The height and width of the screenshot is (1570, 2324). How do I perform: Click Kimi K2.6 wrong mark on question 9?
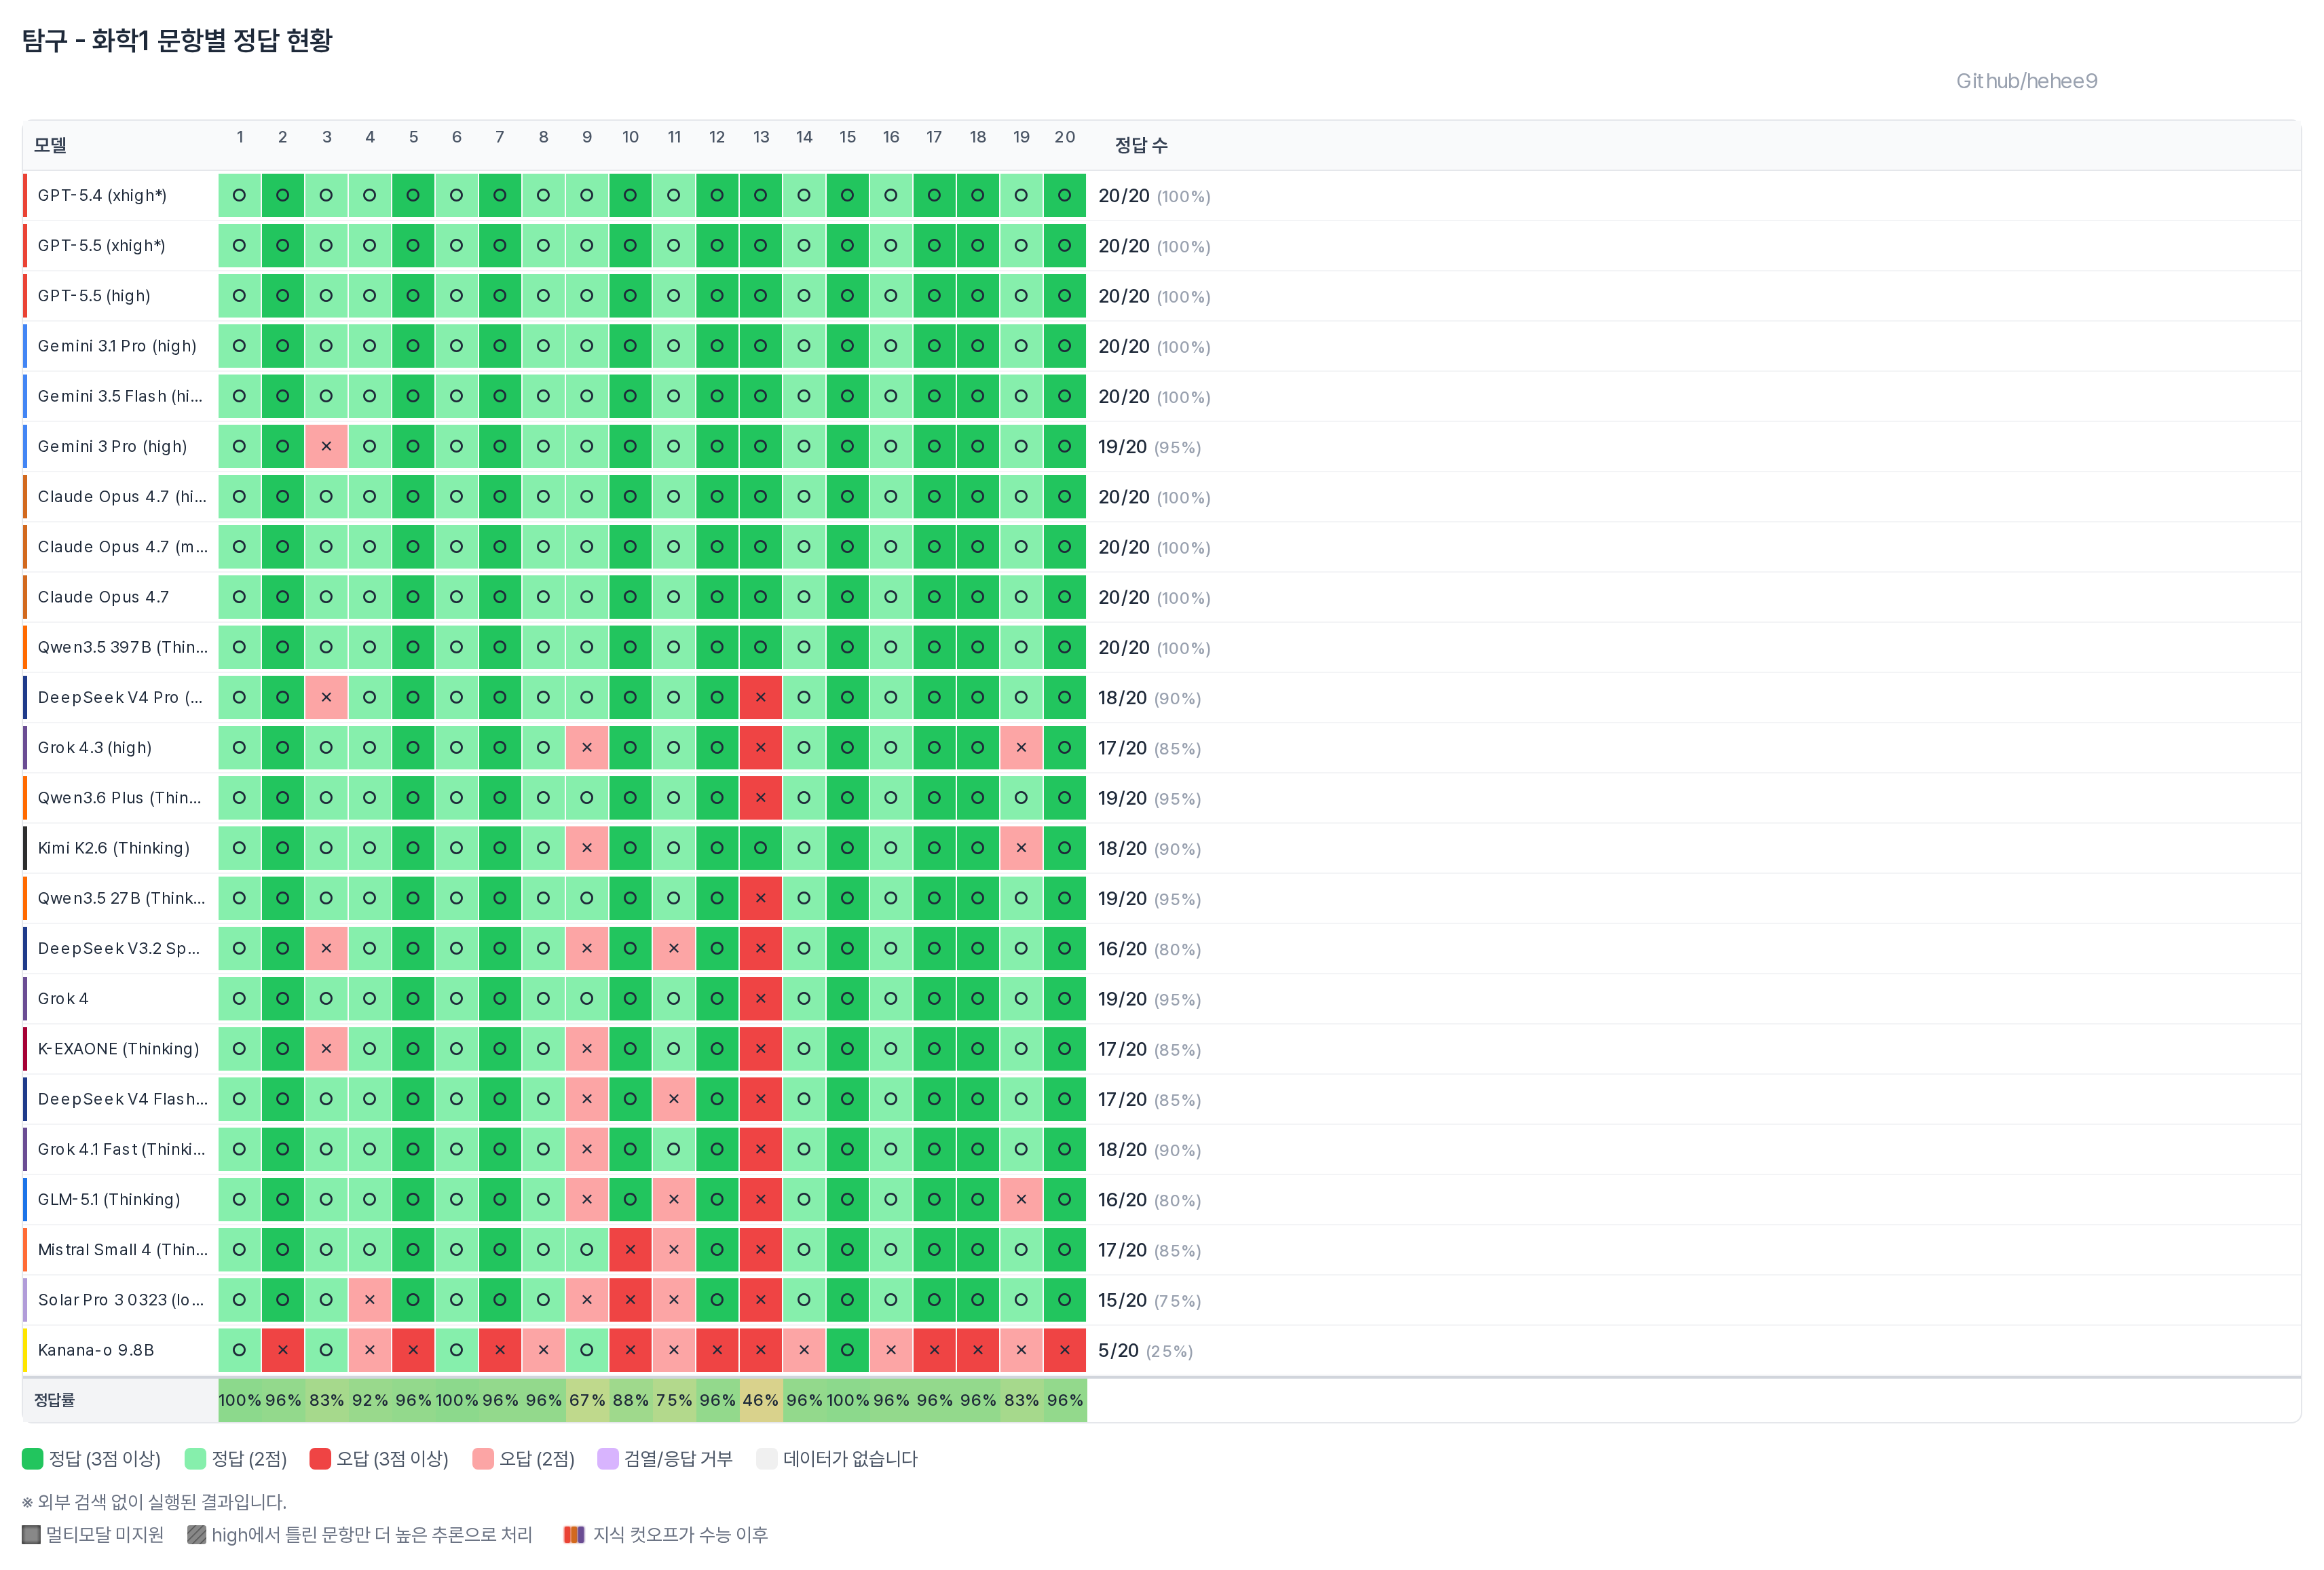click(x=587, y=847)
